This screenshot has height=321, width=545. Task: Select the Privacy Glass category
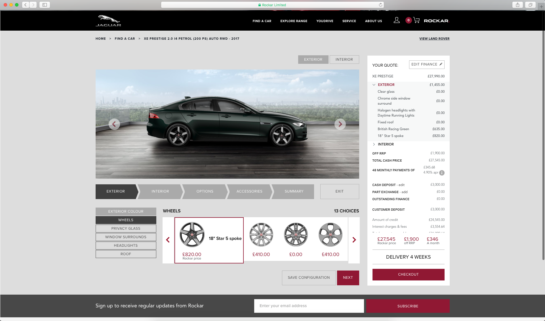point(126,229)
